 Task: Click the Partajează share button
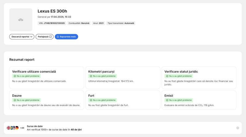pos(45,37)
